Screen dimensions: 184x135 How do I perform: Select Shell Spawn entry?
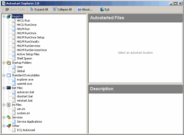[25, 58]
